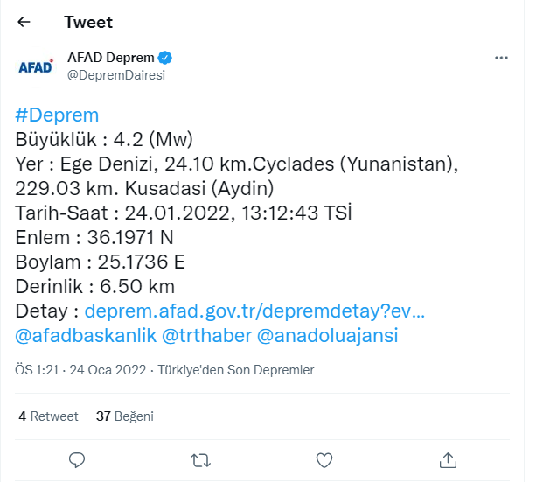This screenshot has width=536, height=482.
Task: Open the deprem.afad.gov.tr detail link
Action: pyautogui.click(x=254, y=311)
